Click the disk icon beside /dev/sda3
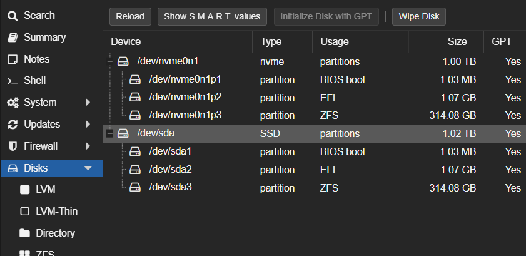Image resolution: width=526 pixels, height=256 pixels. click(135, 187)
